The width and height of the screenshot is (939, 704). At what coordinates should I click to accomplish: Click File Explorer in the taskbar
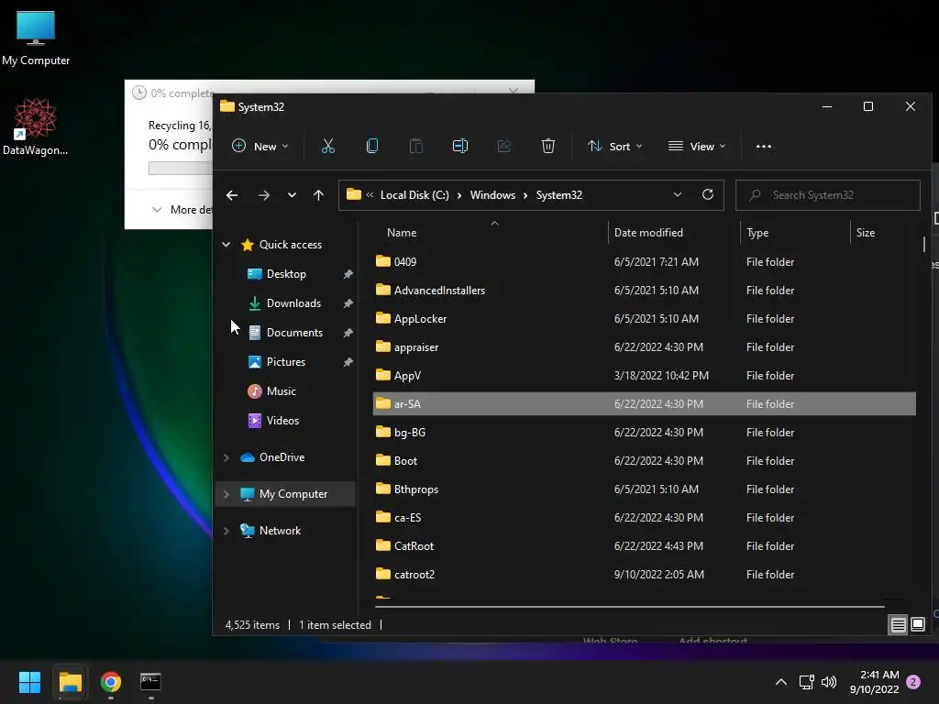[x=70, y=682]
